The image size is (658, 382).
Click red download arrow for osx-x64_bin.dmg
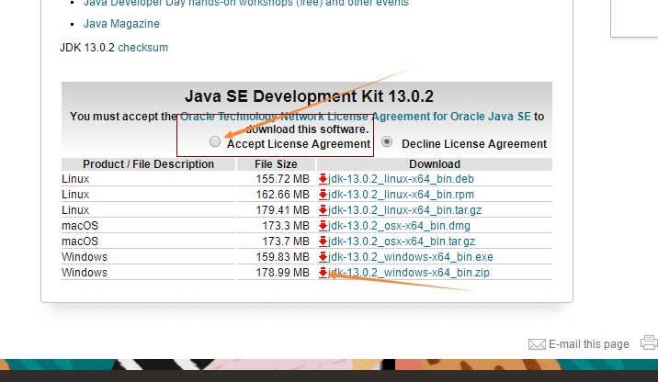click(x=323, y=226)
